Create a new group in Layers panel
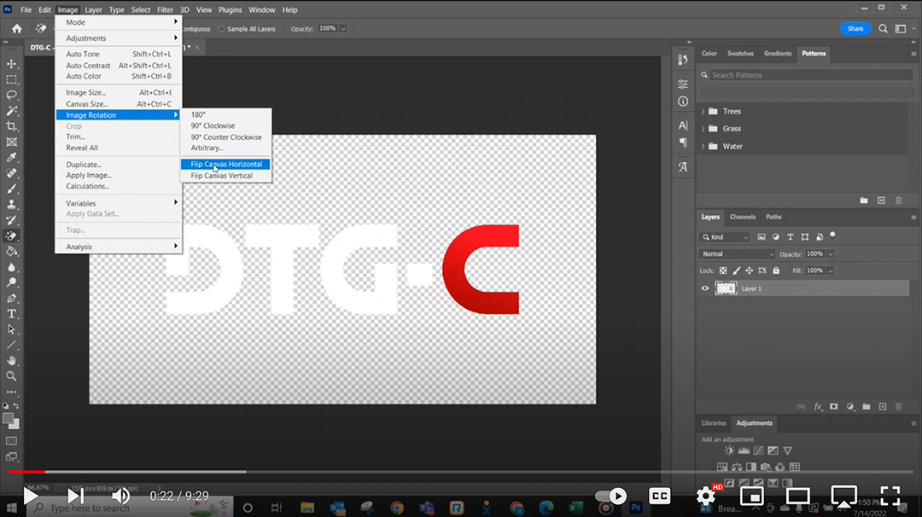The width and height of the screenshot is (922, 517). coord(867,407)
